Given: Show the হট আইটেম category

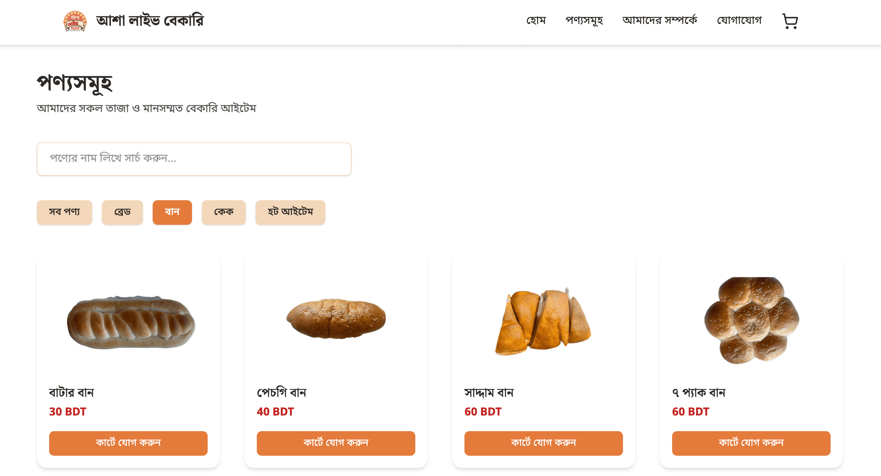Looking at the screenshot, I should [290, 212].
